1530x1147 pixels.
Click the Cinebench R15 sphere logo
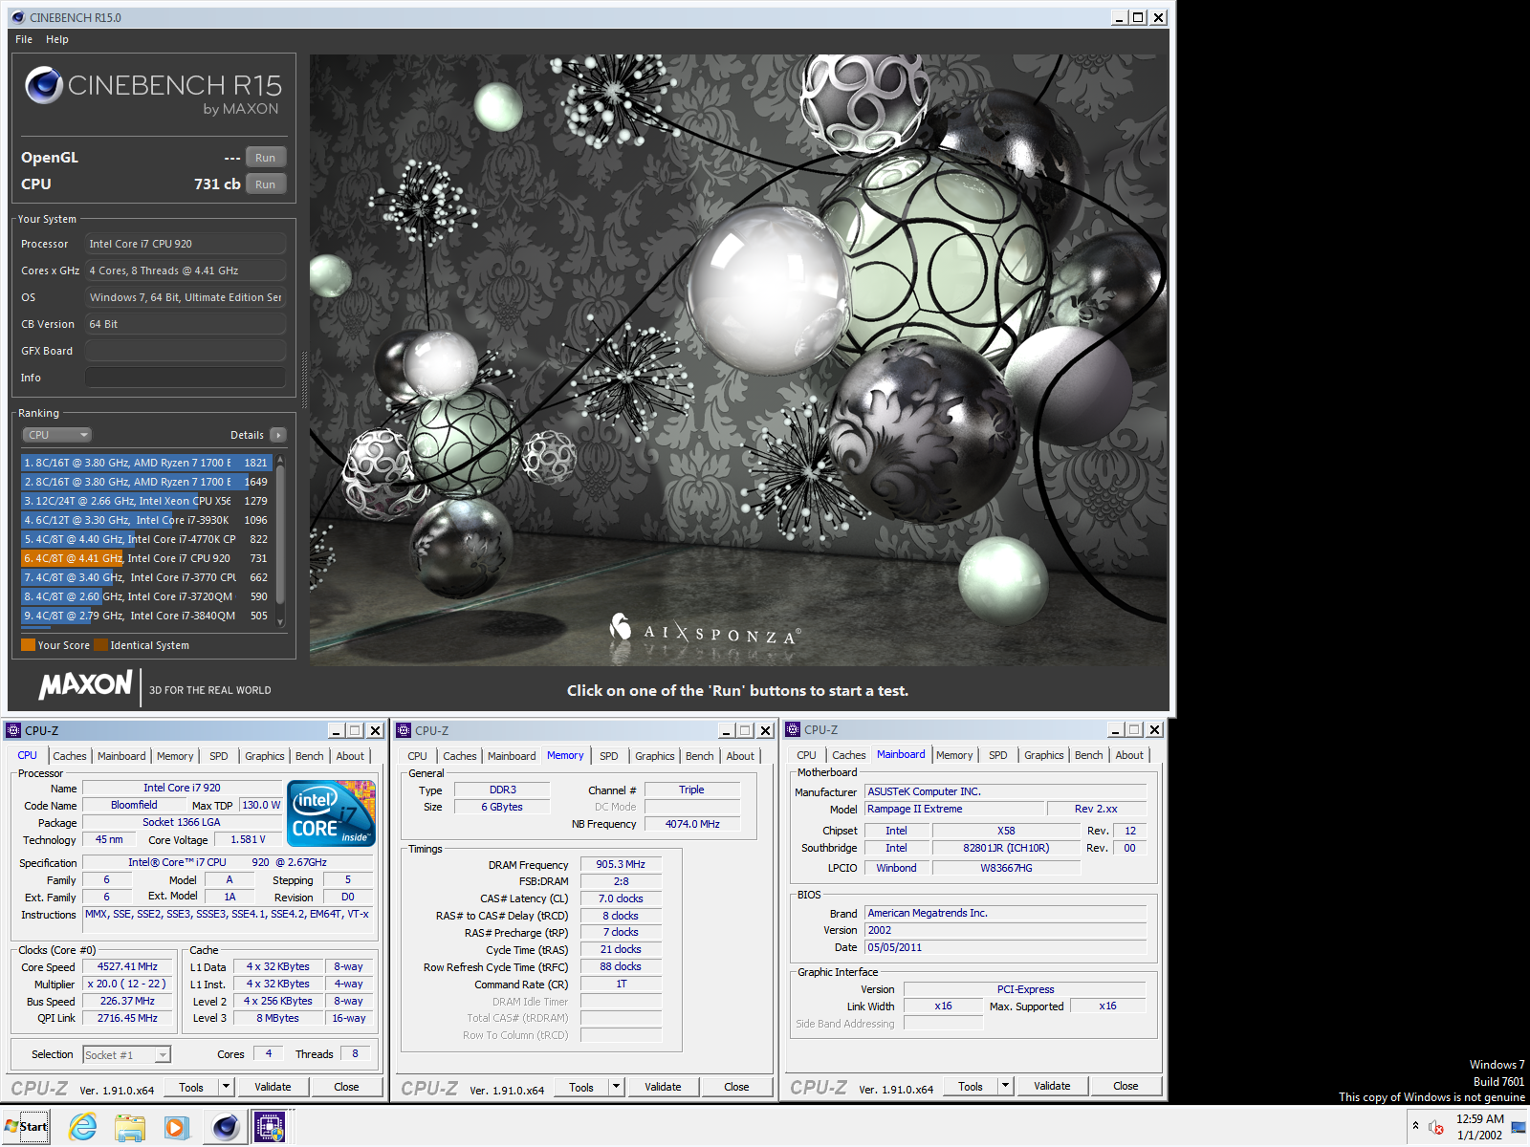(44, 85)
